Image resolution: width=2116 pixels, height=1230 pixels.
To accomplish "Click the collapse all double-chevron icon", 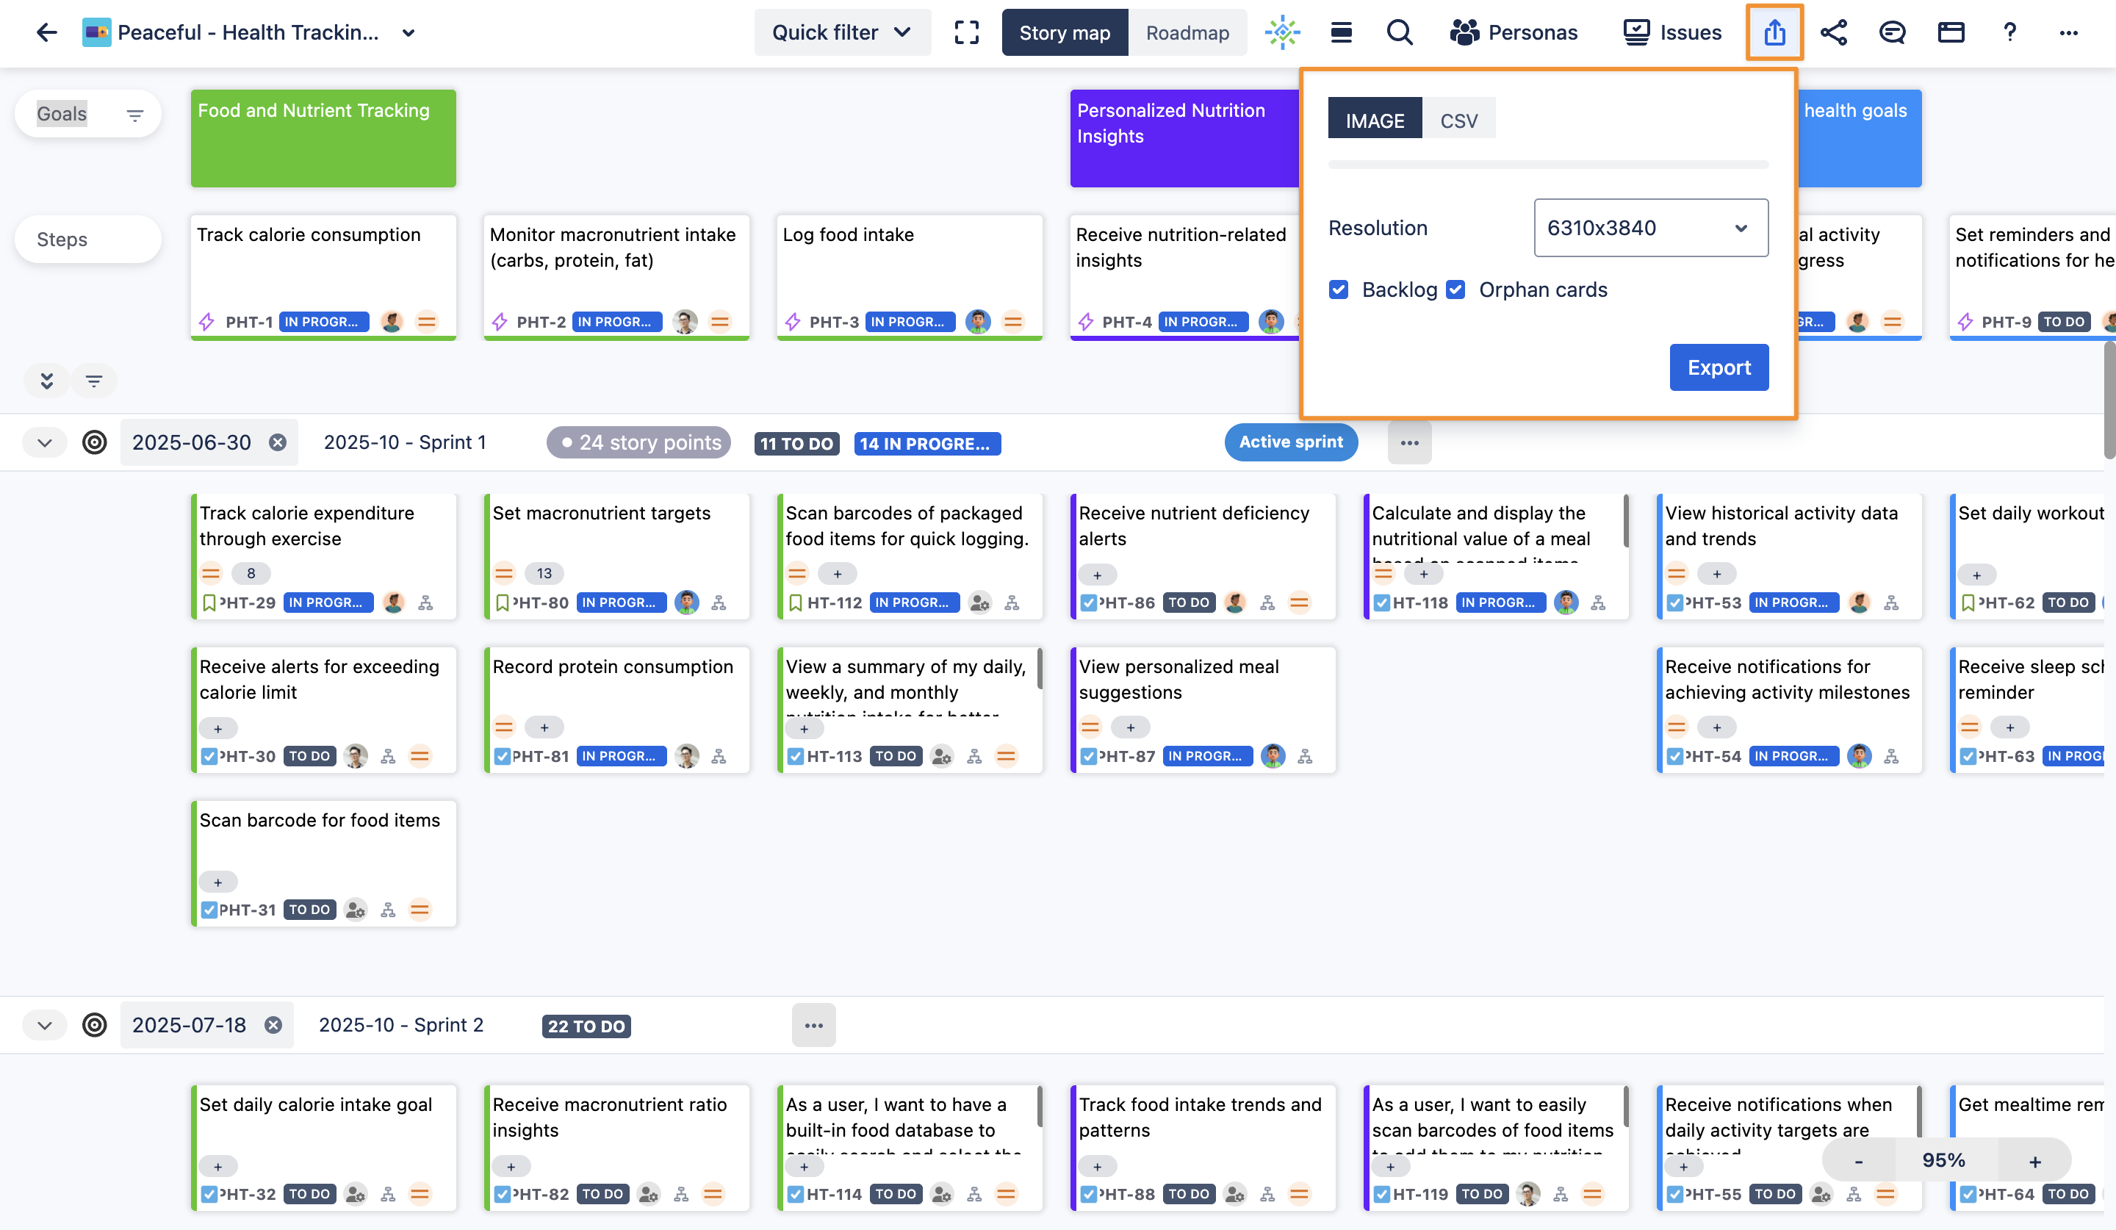I will click(47, 381).
